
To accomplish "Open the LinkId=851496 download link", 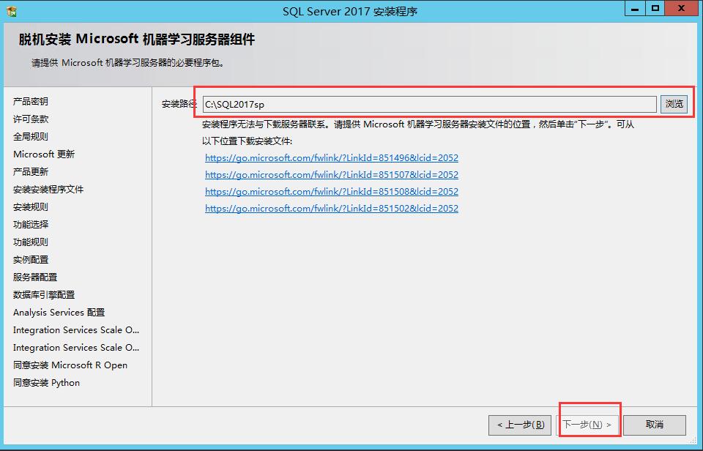I will point(331,157).
